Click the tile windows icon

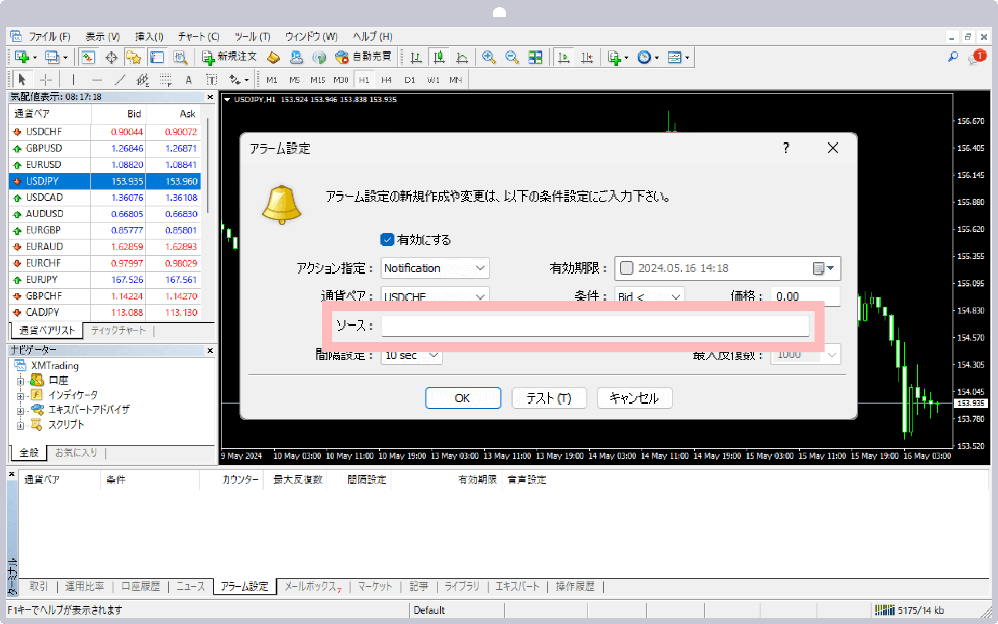click(x=535, y=57)
